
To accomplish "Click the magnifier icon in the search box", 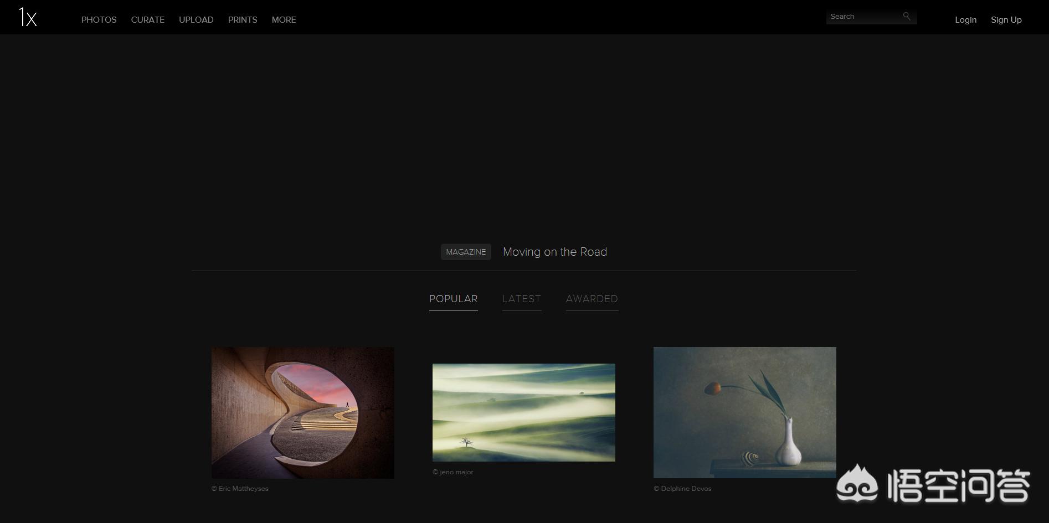I will point(907,17).
